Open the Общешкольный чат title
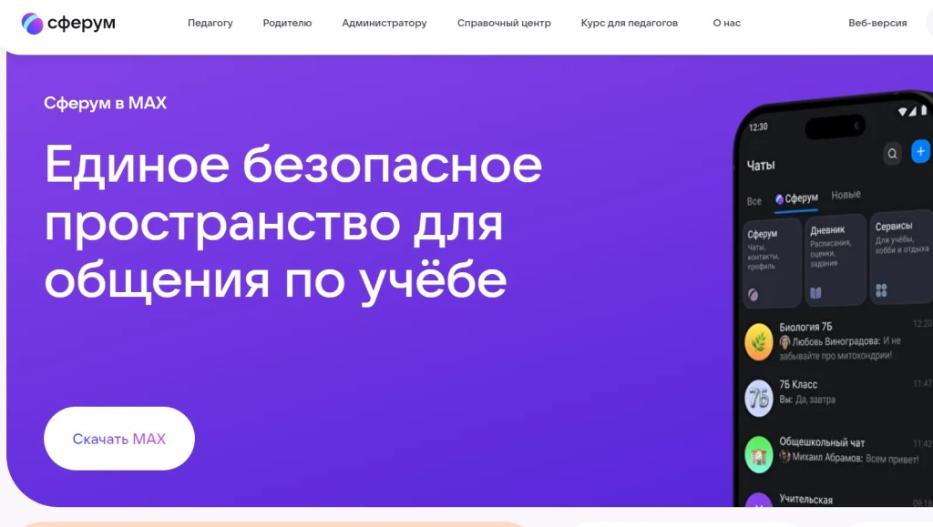Screen dimensions: 933x527 822,442
